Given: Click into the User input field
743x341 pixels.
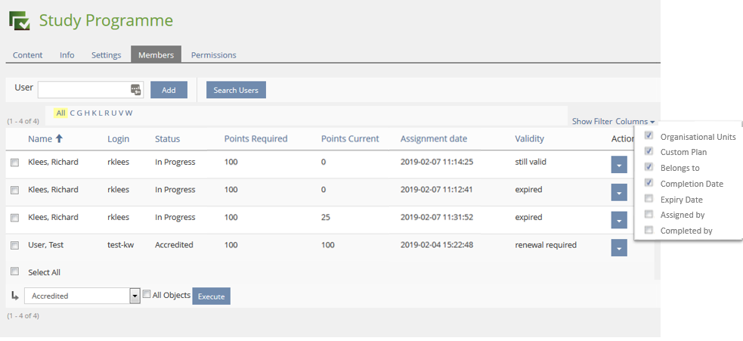Looking at the screenshot, I should (83, 90).
